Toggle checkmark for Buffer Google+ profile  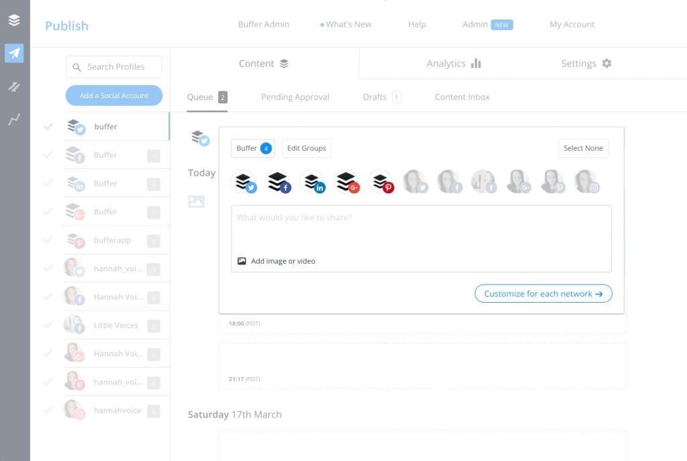[48, 211]
